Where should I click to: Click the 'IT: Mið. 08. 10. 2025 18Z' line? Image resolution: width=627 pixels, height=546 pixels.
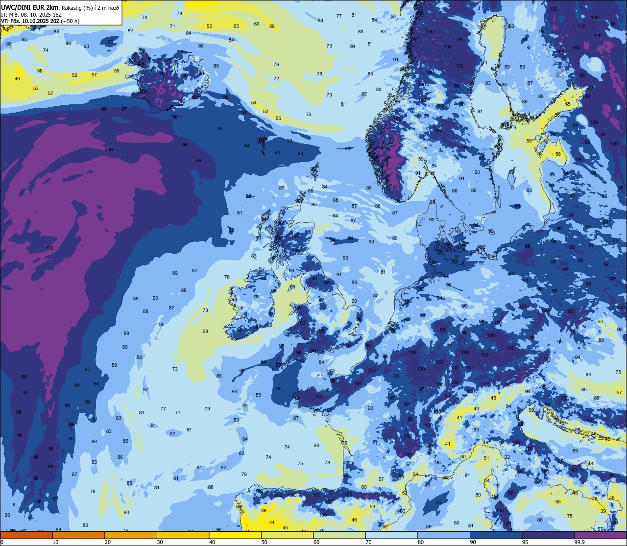coord(31,14)
